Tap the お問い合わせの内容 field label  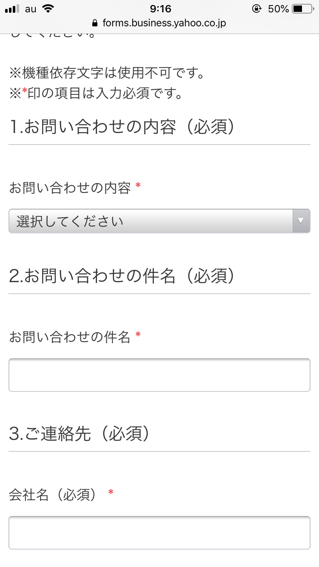click(x=70, y=188)
